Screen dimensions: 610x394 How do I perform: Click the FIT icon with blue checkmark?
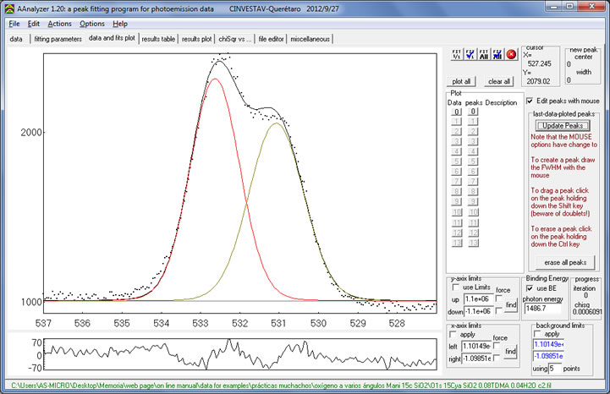(470, 55)
